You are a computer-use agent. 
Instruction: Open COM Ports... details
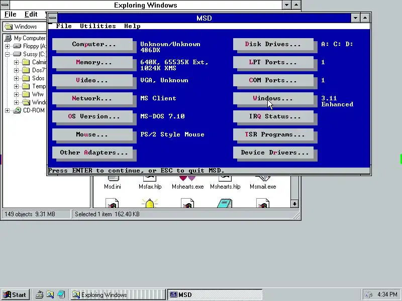pyautogui.click(x=273, y=80)
